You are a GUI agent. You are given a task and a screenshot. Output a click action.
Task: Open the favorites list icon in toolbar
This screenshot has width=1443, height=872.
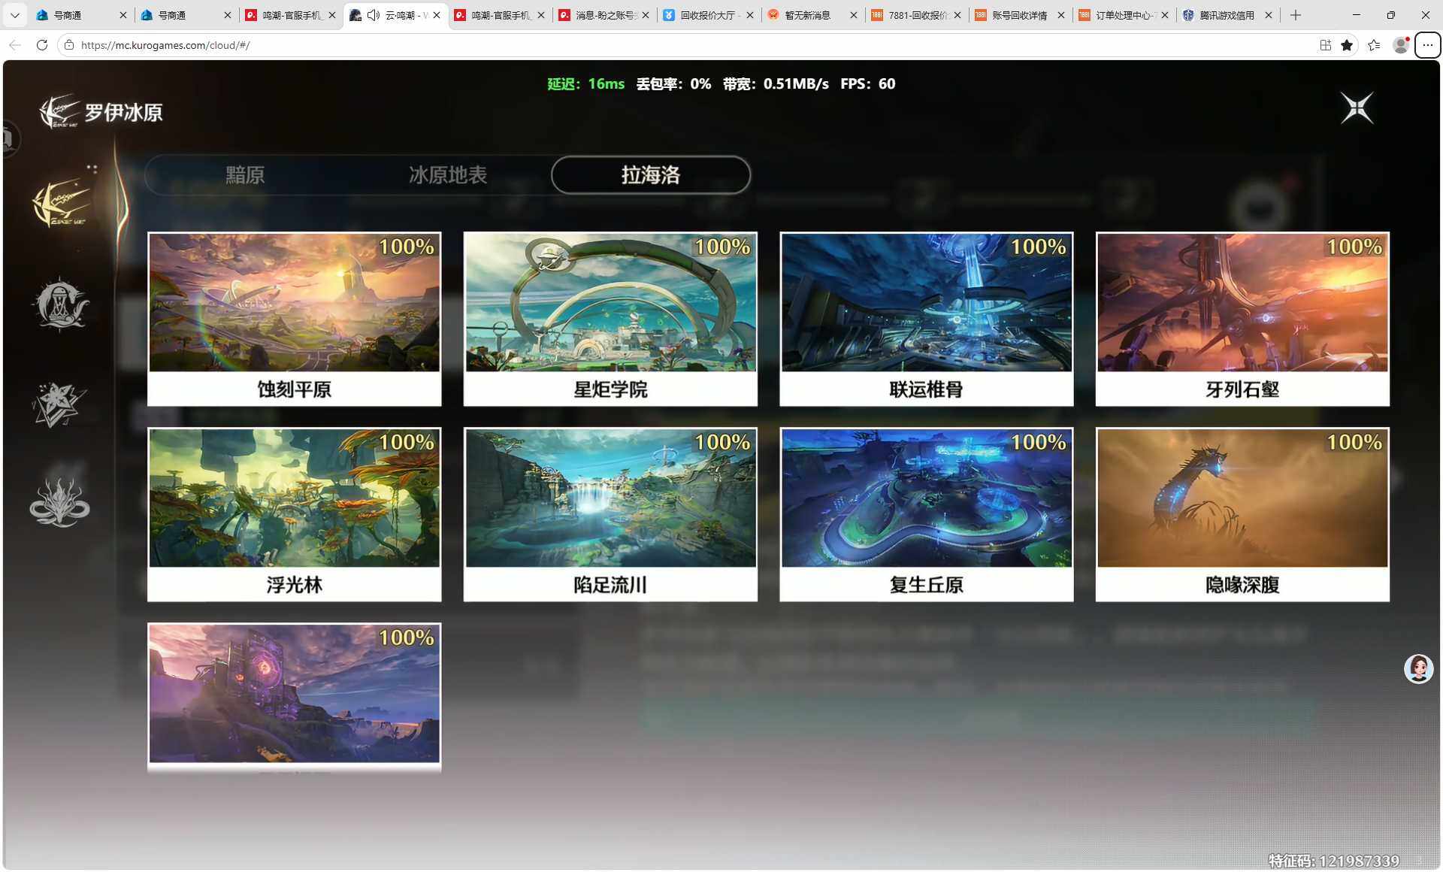[1374, 45]
